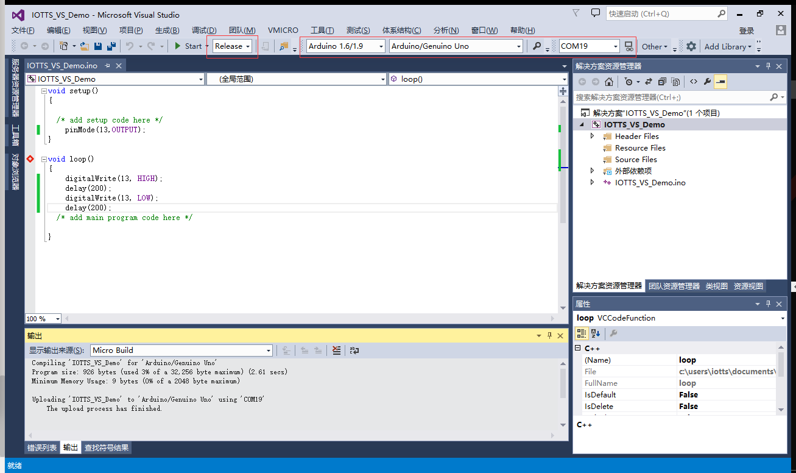Viewport: 796px width, 473px height.
Task: Click the single-disk Save icon
Action: (98, 46)
